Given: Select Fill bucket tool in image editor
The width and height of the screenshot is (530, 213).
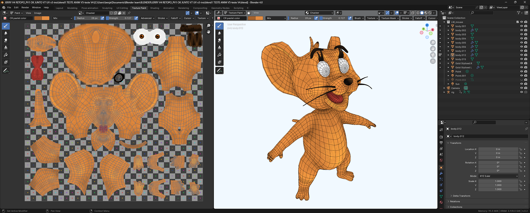Looking at the screenshot, I should [x=6, y=55].
